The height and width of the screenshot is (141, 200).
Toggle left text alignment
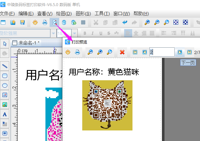(128, 33)
